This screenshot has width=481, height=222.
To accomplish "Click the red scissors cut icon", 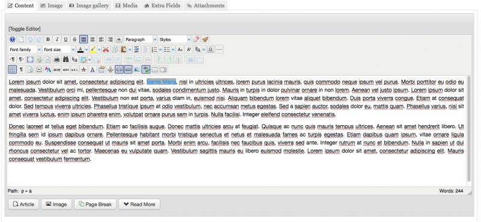I will tap(106, 49).
